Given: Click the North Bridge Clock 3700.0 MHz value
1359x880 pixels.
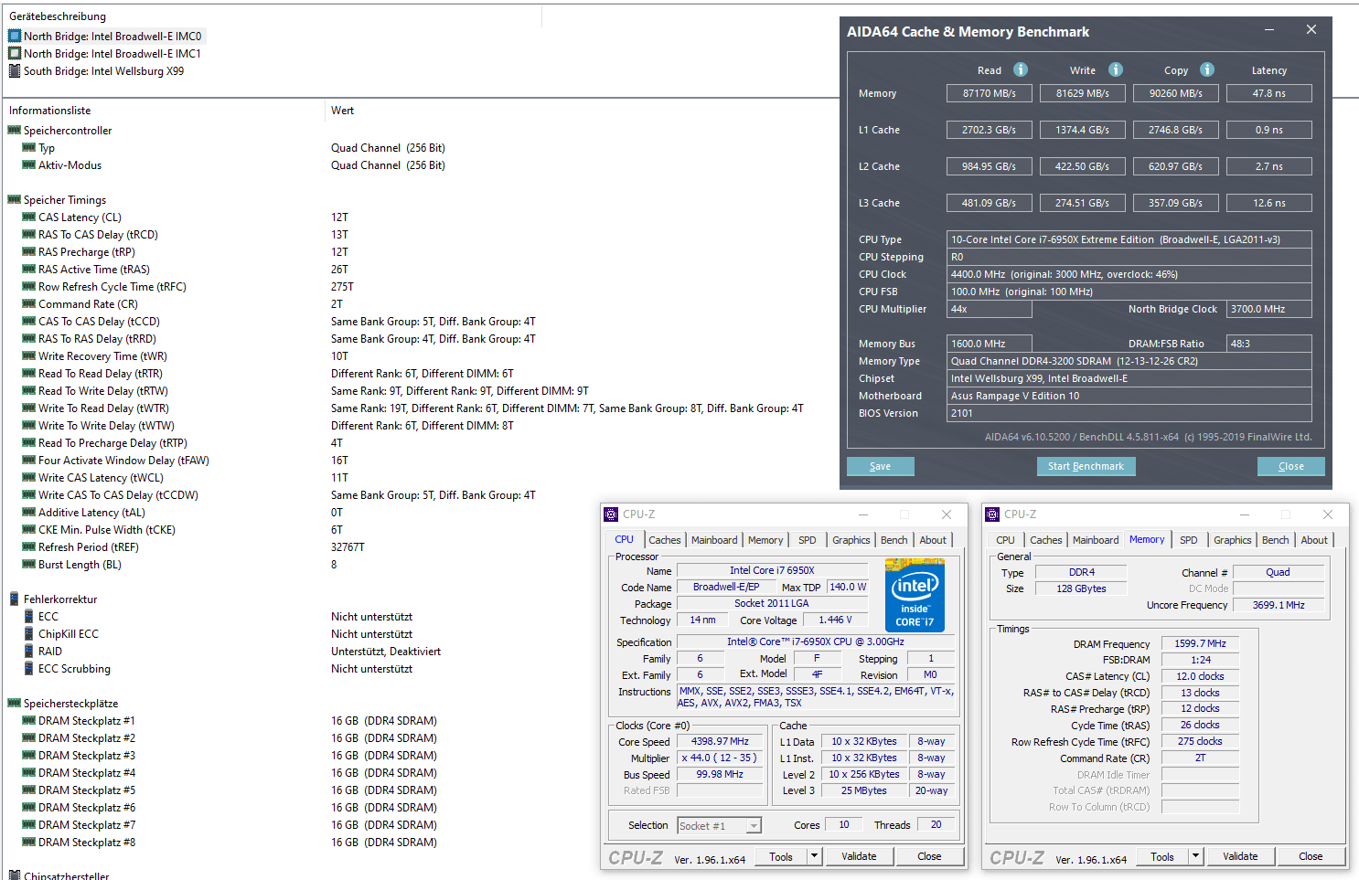Looking at the screenshot, I should point(1269,309).
